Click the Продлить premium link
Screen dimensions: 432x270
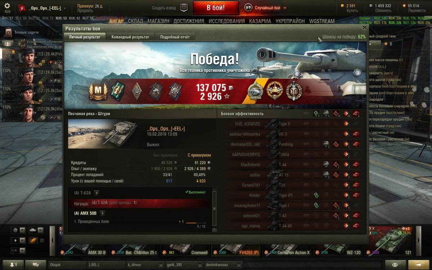point(85,11)
